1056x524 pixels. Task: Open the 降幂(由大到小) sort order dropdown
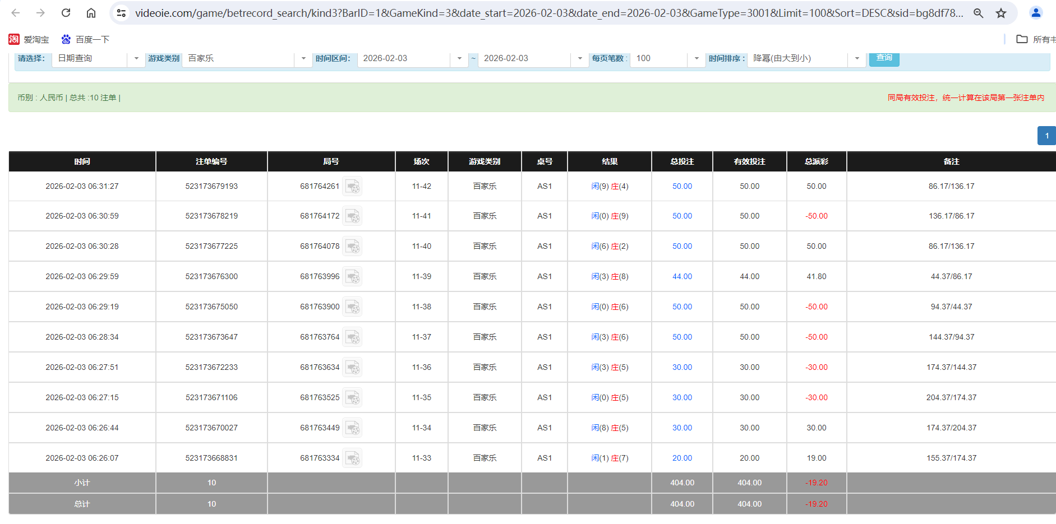[x=856, y=58]
